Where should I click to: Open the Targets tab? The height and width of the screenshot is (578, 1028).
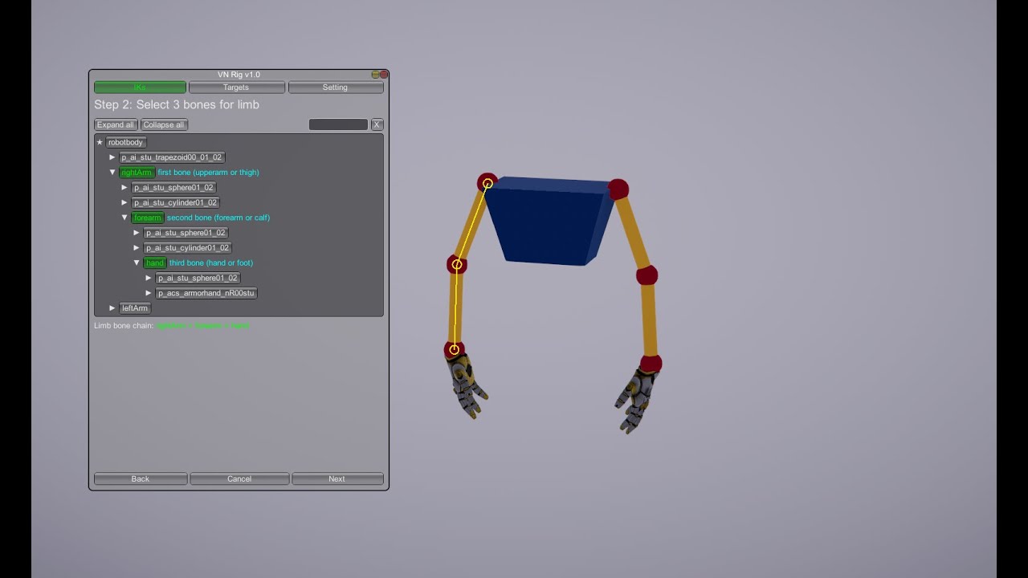pos(236,87)
